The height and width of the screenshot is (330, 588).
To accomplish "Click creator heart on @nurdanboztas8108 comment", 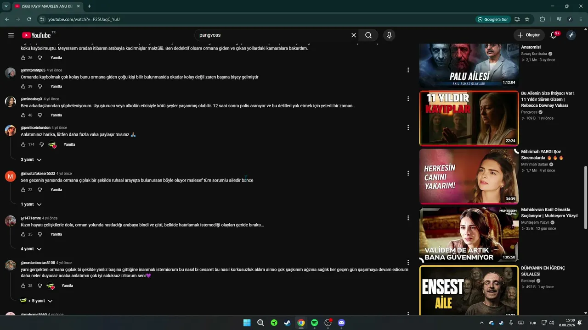I will point(51,286).
